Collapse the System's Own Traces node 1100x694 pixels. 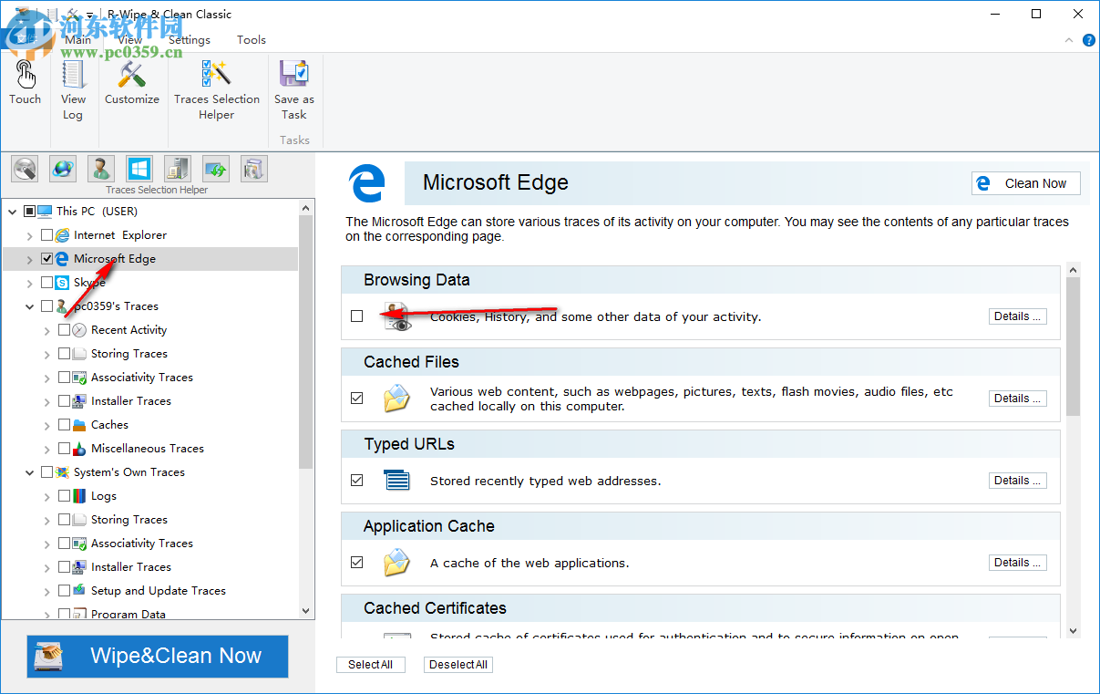tap(30, 472)
